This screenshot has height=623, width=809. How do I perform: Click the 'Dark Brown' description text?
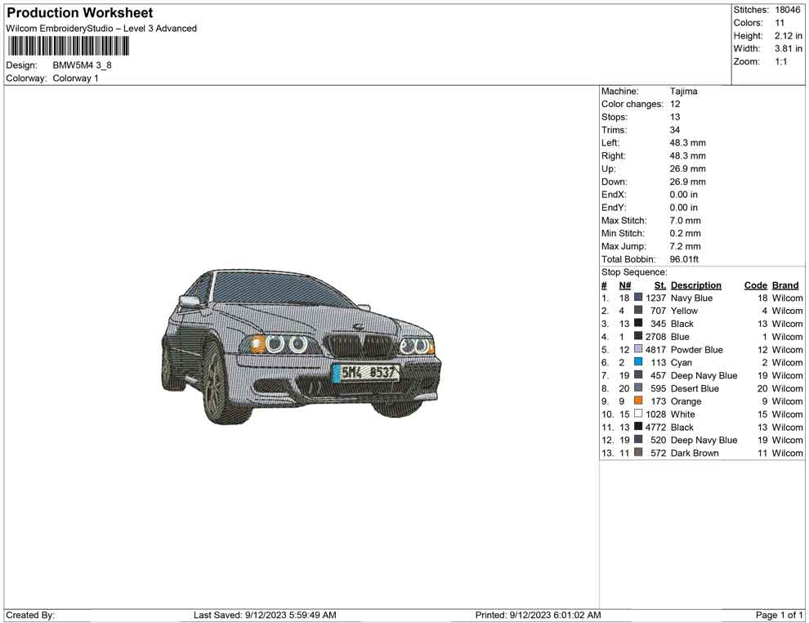695,453
